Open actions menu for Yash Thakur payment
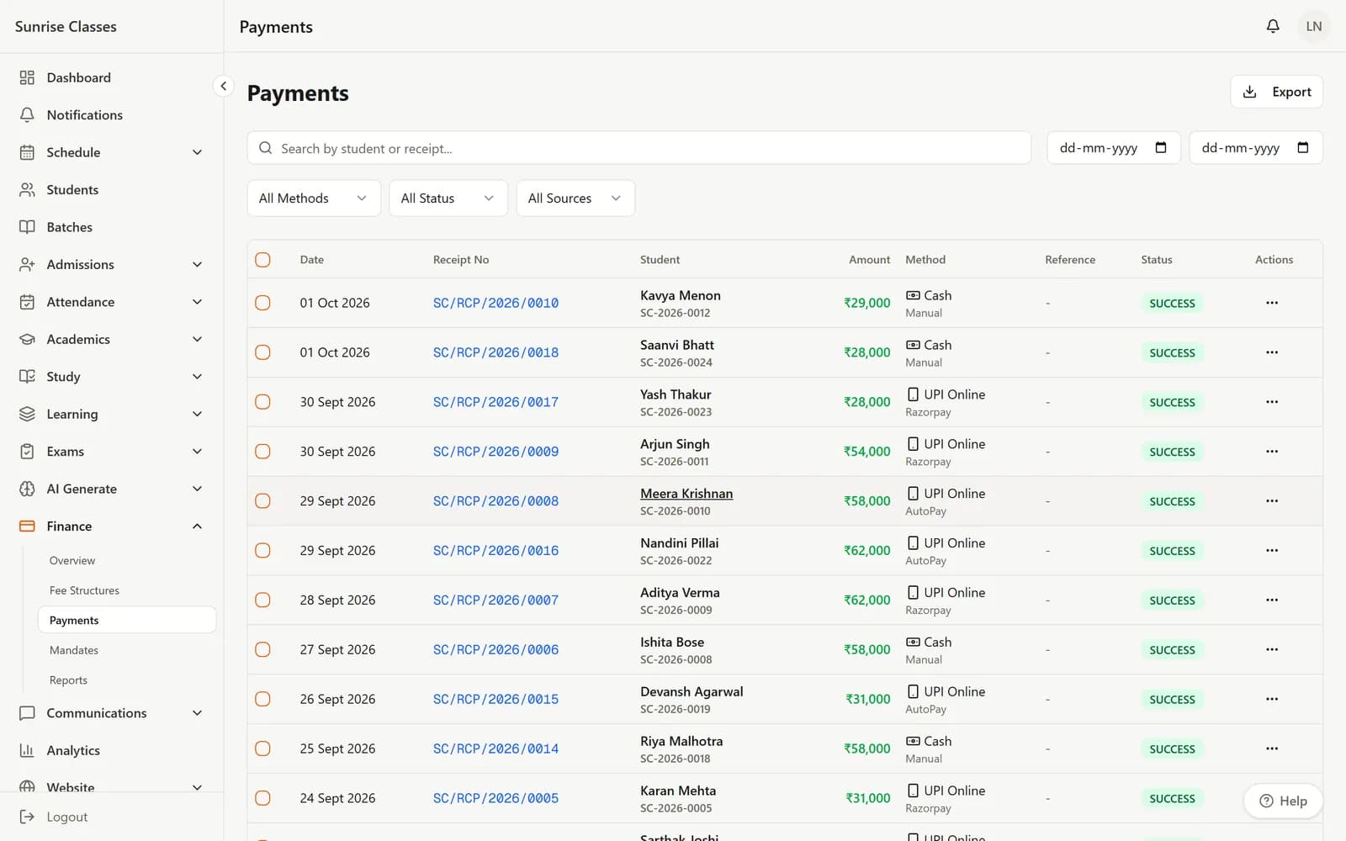The height and width of the screenshot is (841, 1346). [x=1271, y=402]
